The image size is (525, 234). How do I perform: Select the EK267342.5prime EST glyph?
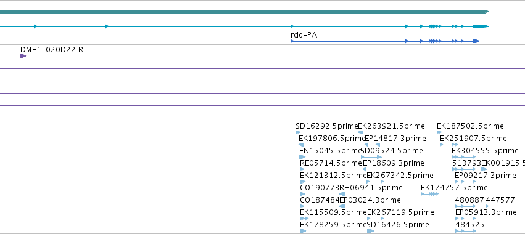click(375, 182)
